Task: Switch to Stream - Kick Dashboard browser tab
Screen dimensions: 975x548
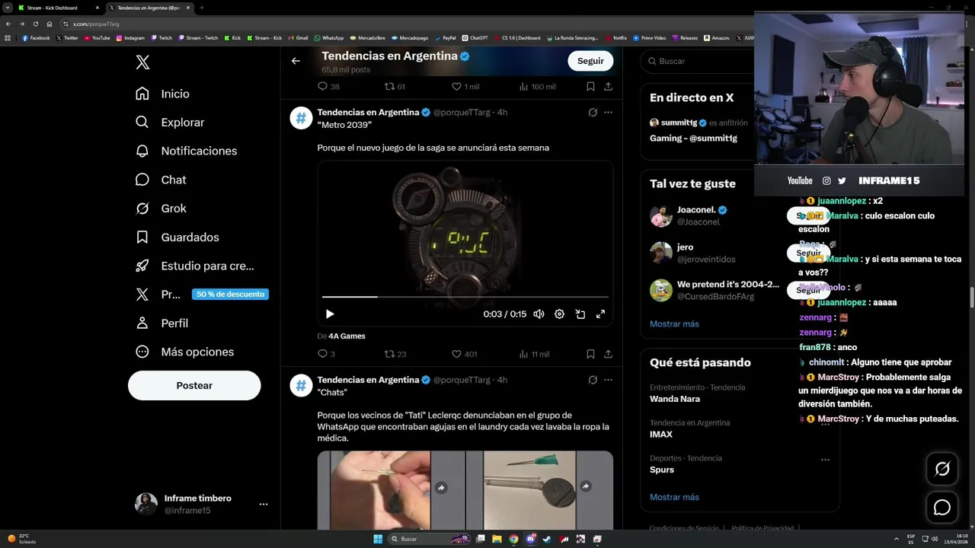Action: click(58, 8)
